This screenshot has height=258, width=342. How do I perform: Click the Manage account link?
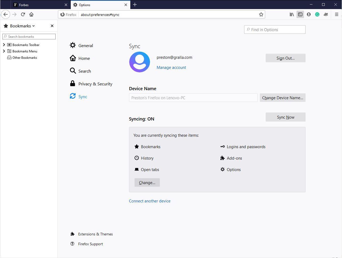171,68
